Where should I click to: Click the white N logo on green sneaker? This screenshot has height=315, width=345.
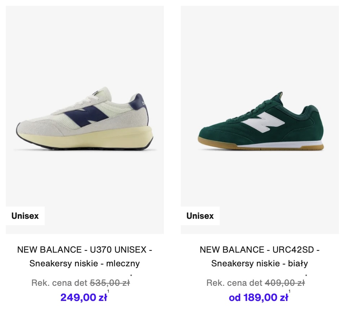tap(263, 122)
